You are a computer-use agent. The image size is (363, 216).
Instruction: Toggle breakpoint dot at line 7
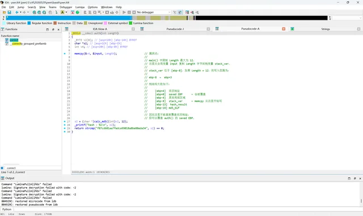click(x=65, y=54)
